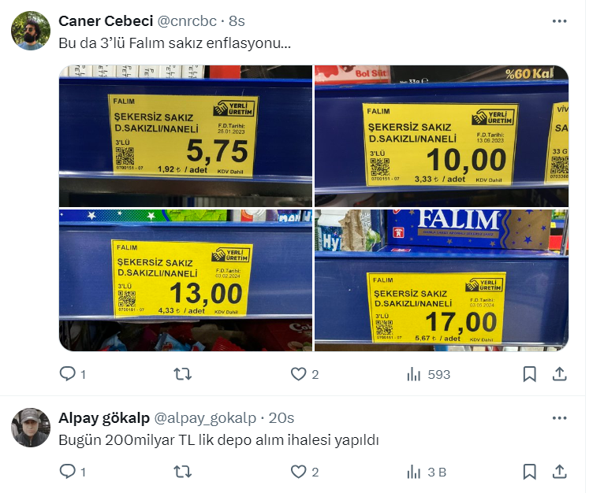604x493 pixels.
Task: Open the 5,75 price tag photo
Action: pyautogui.click(x=185, y=136)
